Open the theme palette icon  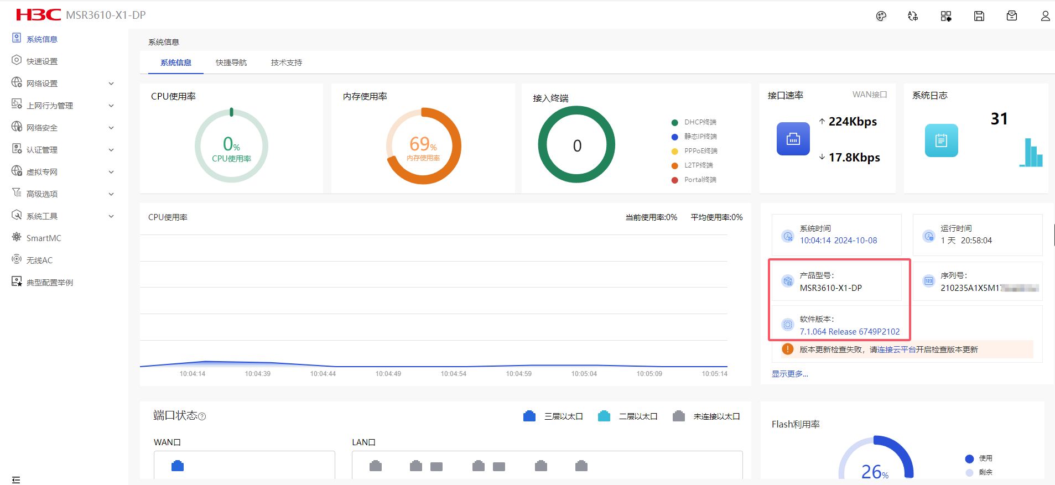pyautogui.click(x=881, y=16)
